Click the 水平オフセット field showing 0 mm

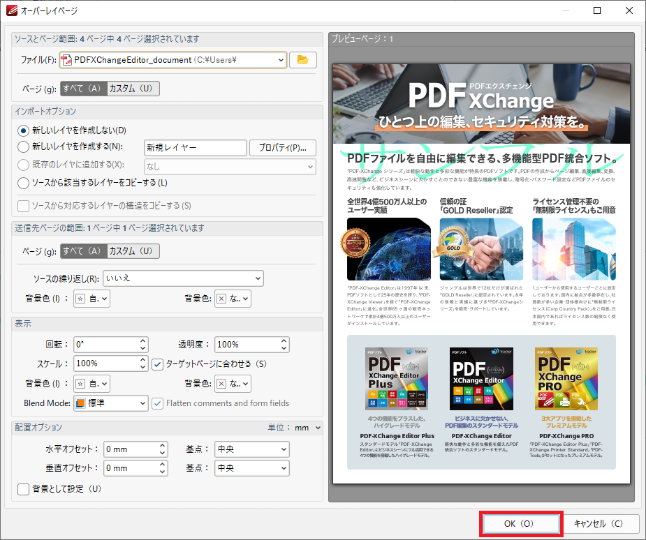tap(131, 449)
